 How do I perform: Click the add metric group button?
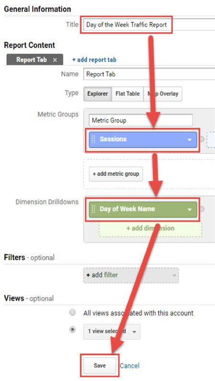coord(116,174)
